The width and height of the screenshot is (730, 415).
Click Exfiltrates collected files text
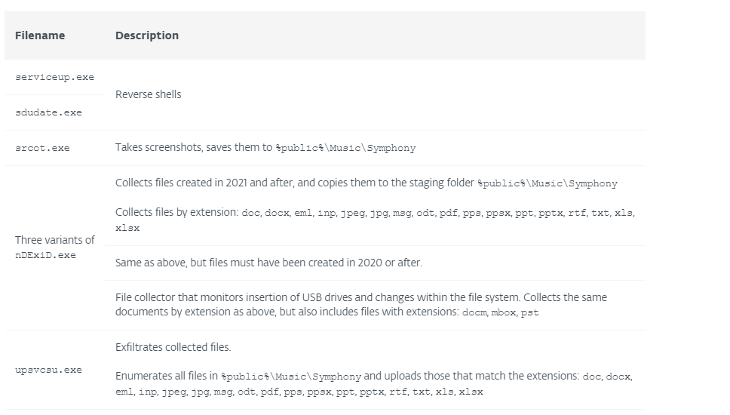(x=173, y=347)
